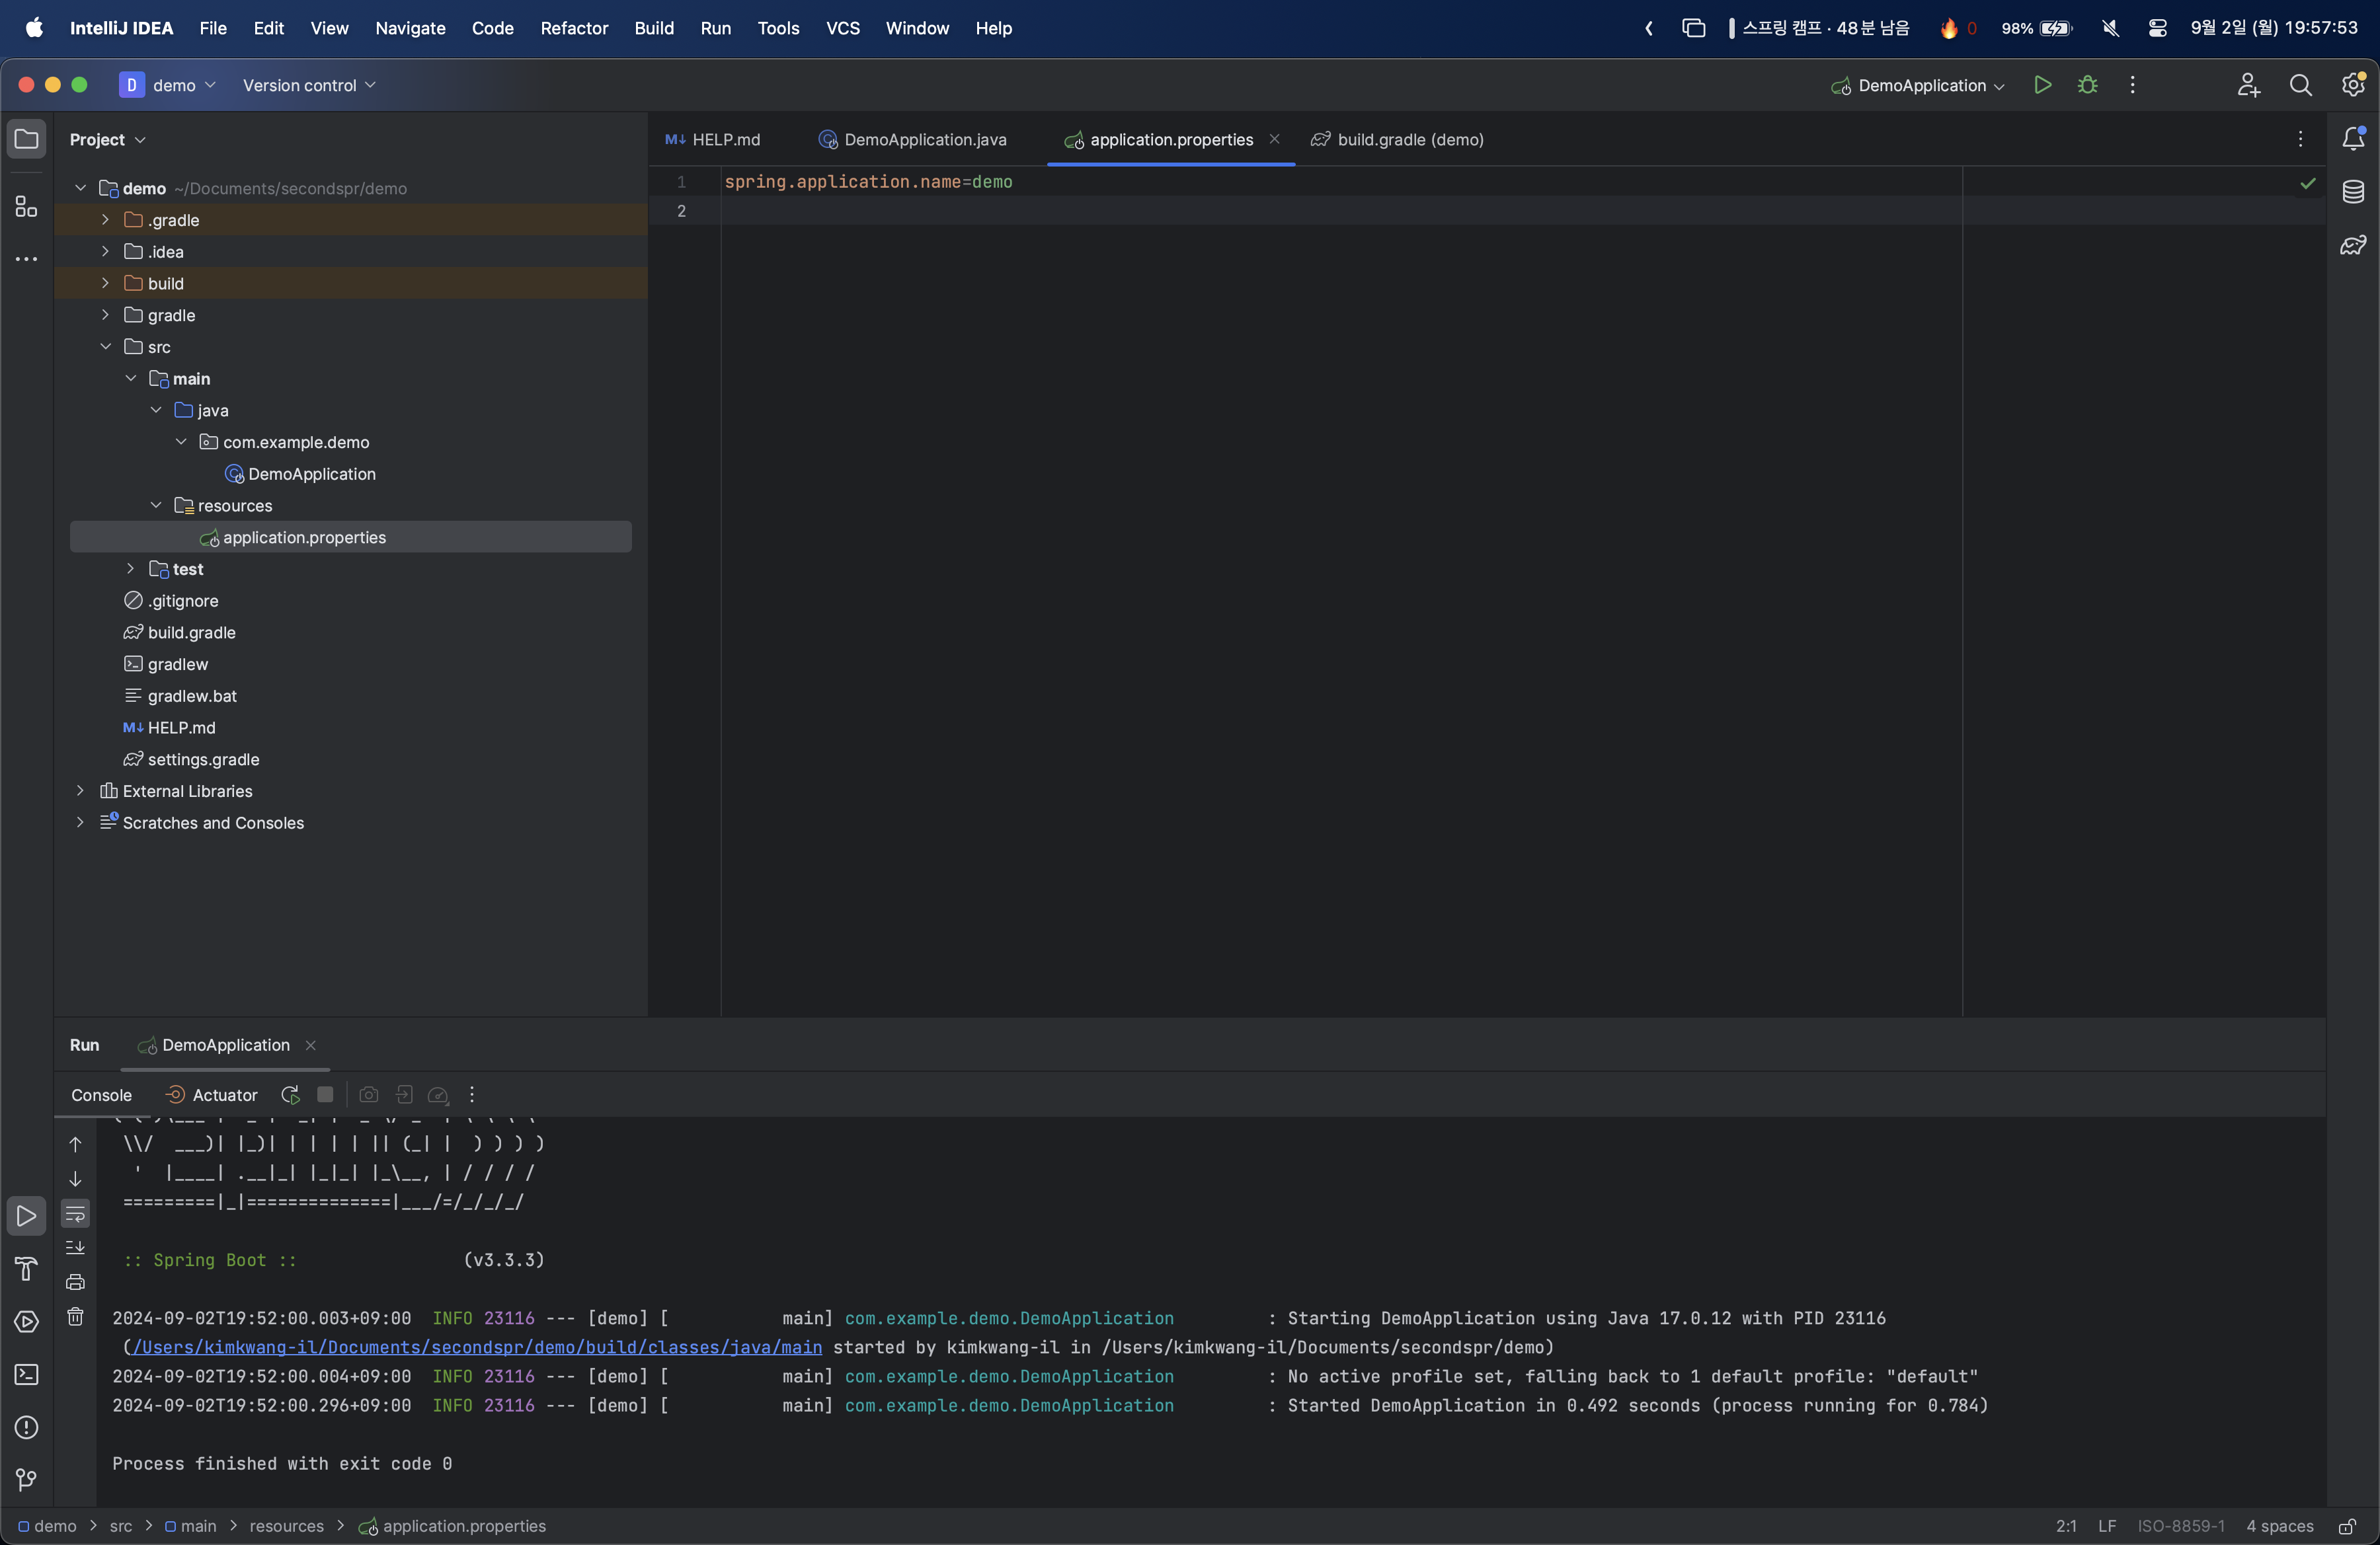Toggle soft-wrap in console output
The height and width of the screenshot is (1545, 2380).
(x=75, y=1214)
